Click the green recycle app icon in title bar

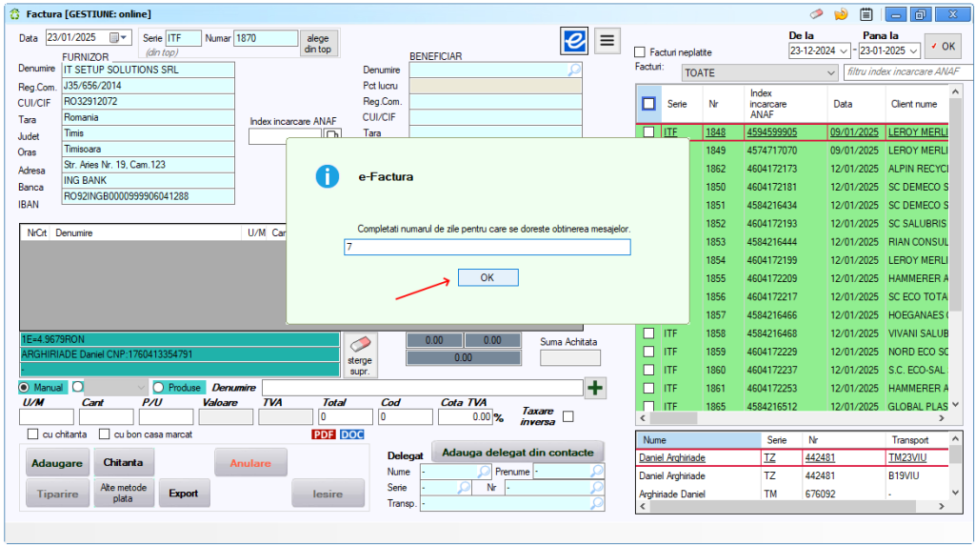[15, 13]
